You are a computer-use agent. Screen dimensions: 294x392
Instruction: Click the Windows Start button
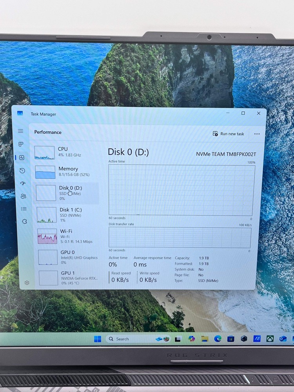pos(98,339)
